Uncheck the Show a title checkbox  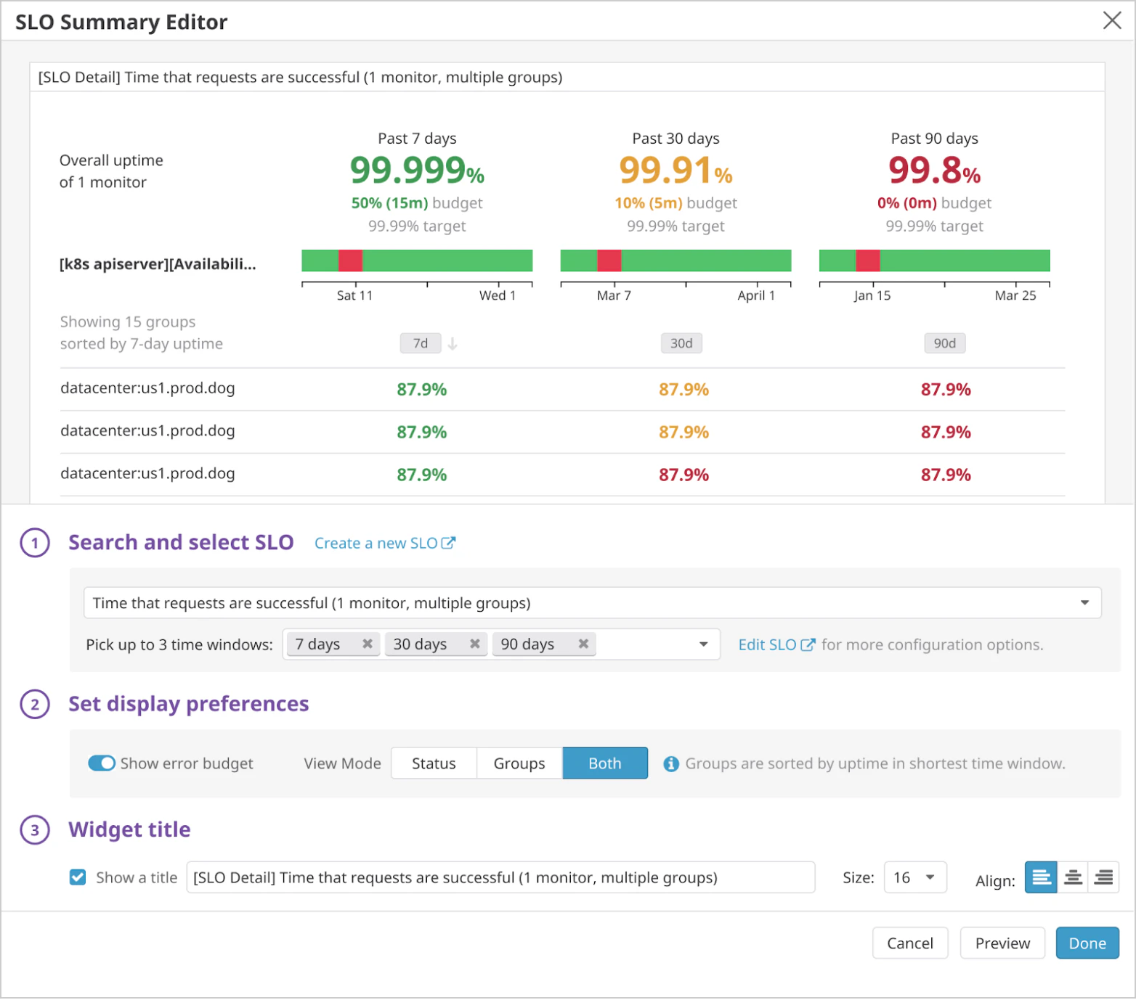pos(78,878)
